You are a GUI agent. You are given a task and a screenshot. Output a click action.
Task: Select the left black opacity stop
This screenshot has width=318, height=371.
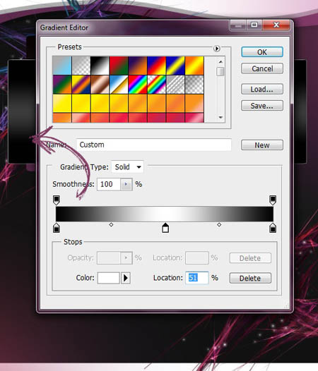click(x=57, y=200)
